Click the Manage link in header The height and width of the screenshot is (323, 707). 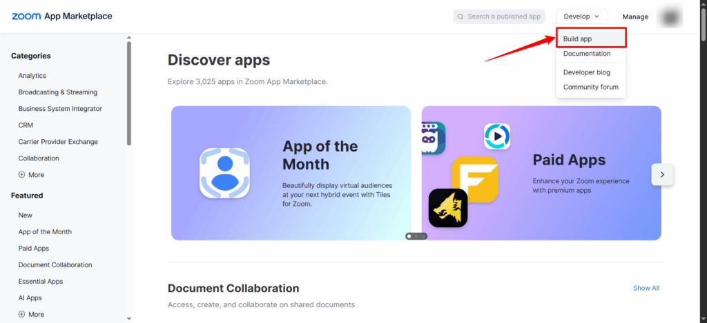[635, 17]
